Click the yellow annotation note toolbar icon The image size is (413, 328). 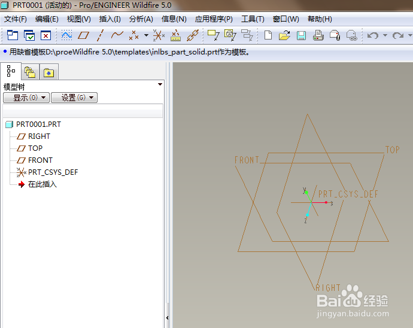pyautogui.click(x=213, y=35)
